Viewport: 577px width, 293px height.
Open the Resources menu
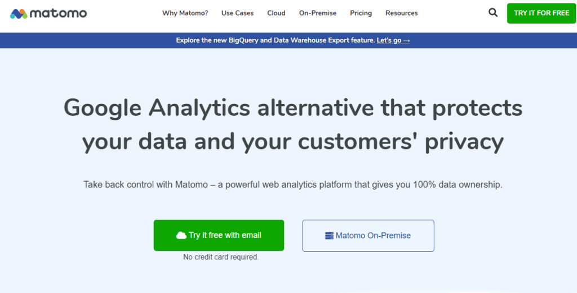point(401,13)
